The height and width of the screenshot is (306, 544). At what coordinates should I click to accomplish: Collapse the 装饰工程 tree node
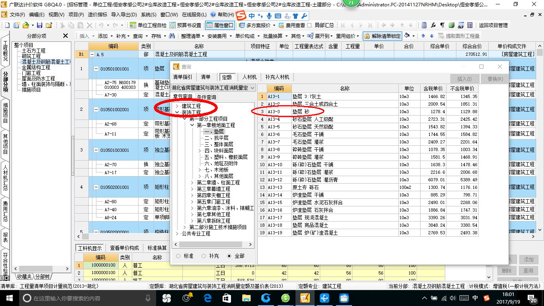(177, 112)
